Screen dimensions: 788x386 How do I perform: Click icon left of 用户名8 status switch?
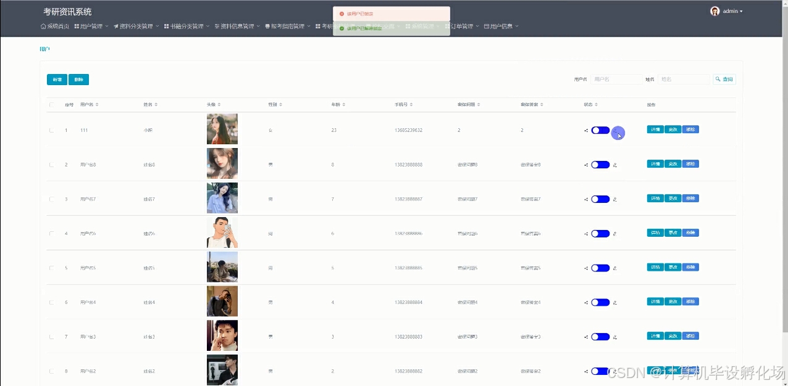coord(586,165)
